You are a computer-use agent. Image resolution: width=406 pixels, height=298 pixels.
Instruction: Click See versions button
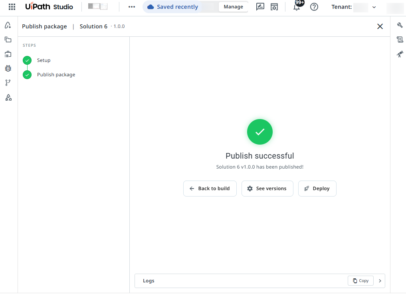tap(267, 189)
